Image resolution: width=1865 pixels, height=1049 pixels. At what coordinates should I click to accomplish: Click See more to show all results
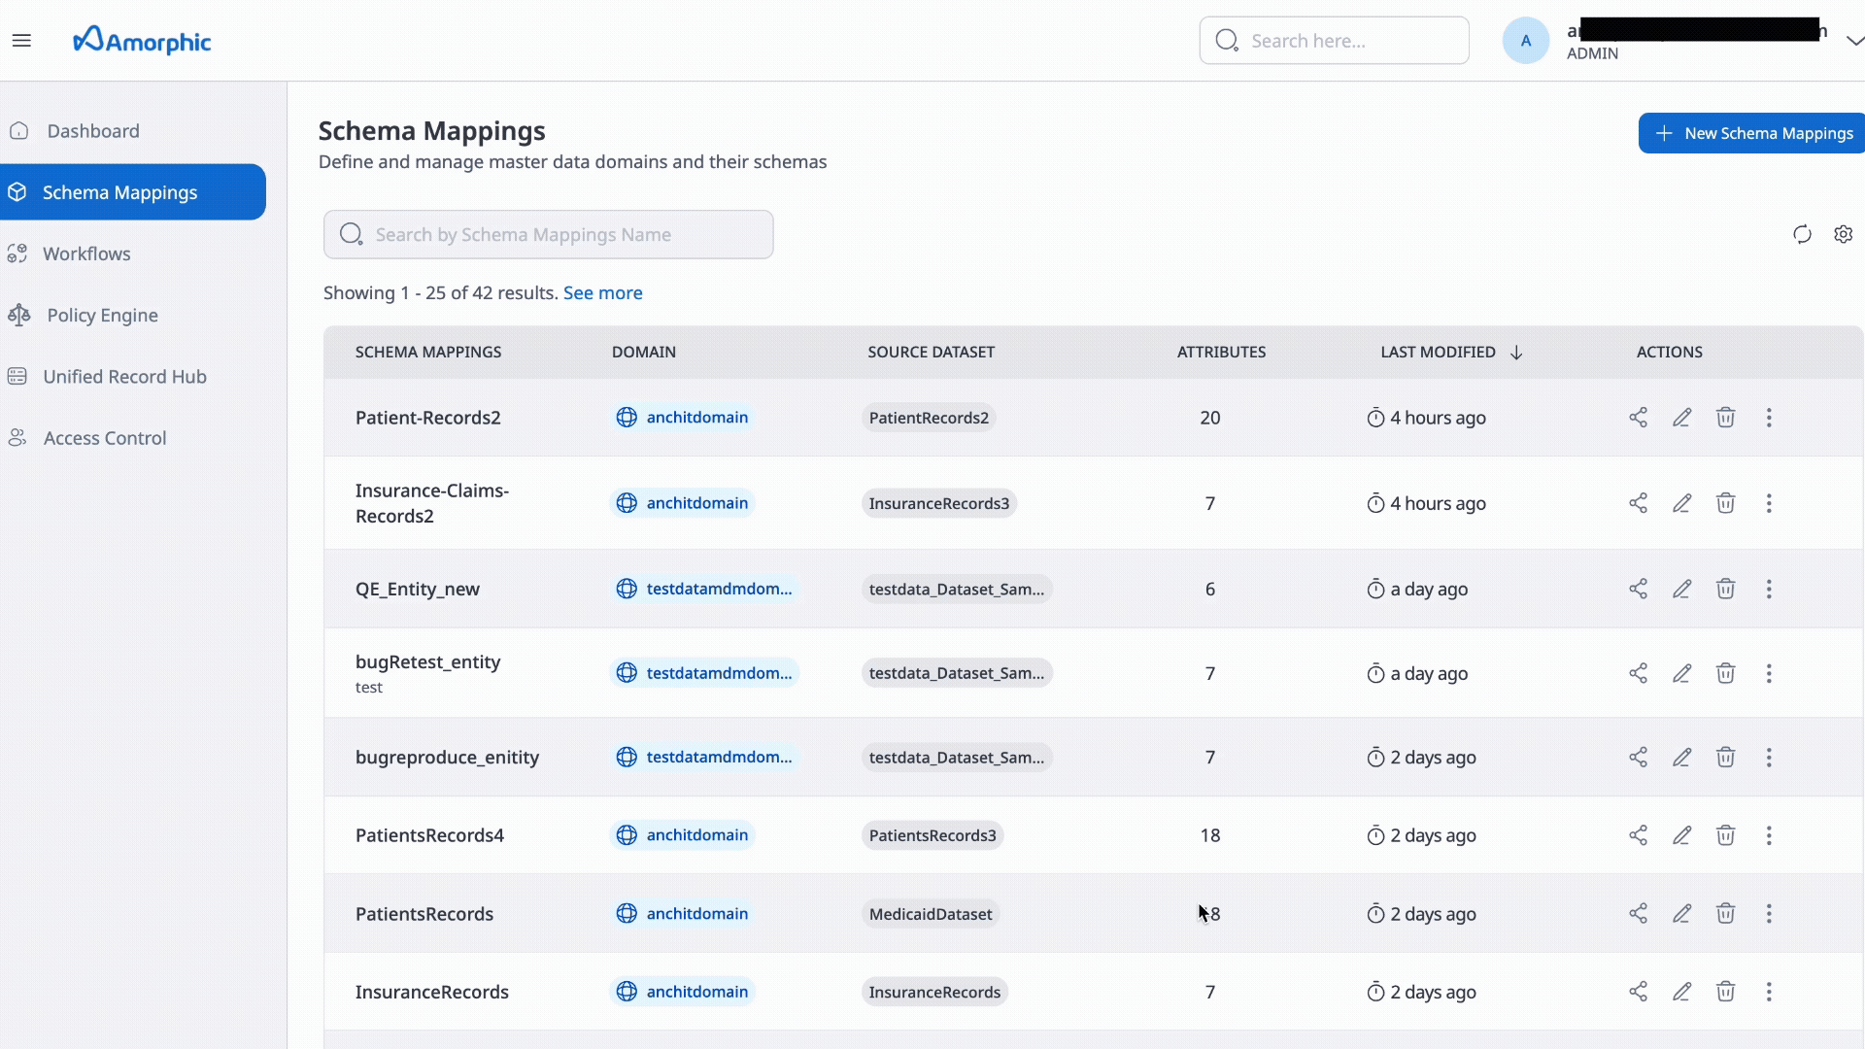coord(602,292)
